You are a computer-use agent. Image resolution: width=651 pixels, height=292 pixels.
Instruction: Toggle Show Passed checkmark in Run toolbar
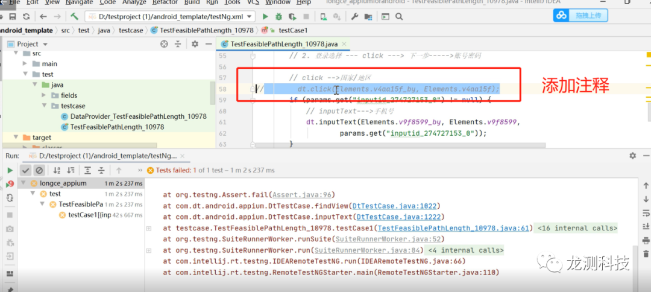click(x=26, y=170)
